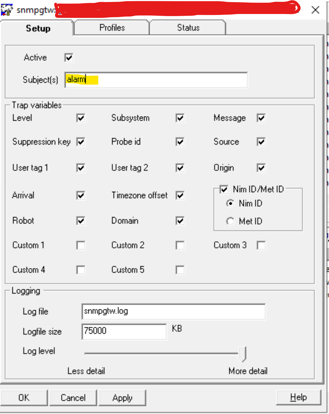Open Help for this dialog
The image size is (329, 414).
coord(298,397)
